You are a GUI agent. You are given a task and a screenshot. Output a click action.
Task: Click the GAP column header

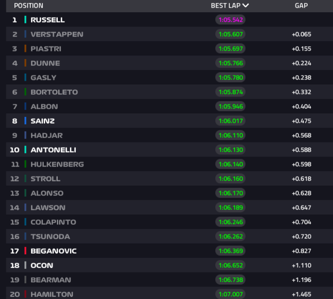click(301, 5)
